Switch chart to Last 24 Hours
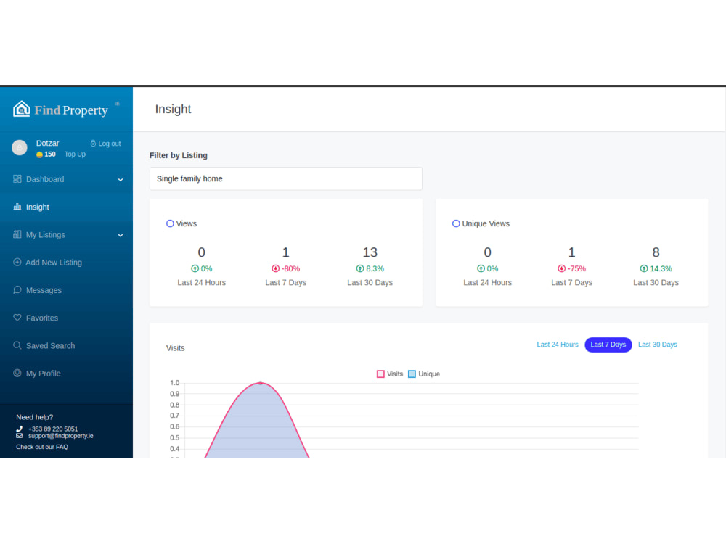The image size is (726, 544). [x=558, y=345]
